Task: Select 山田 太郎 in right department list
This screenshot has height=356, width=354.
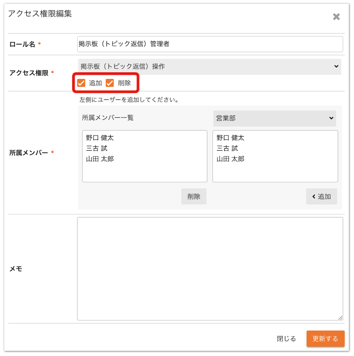Action: tap(230, 159)
